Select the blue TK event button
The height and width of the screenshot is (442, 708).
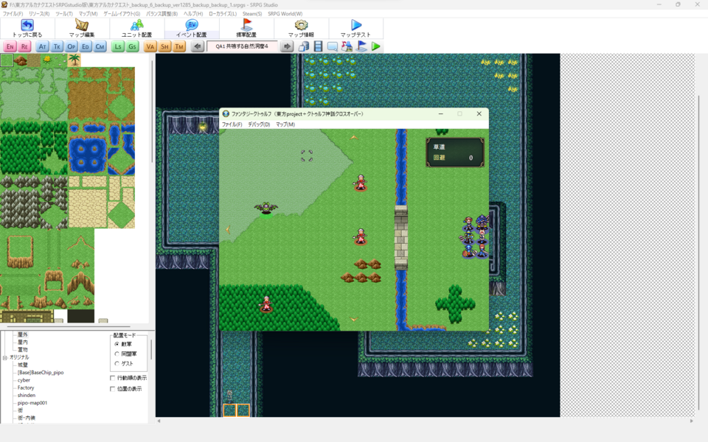click(x=57, y=46)
